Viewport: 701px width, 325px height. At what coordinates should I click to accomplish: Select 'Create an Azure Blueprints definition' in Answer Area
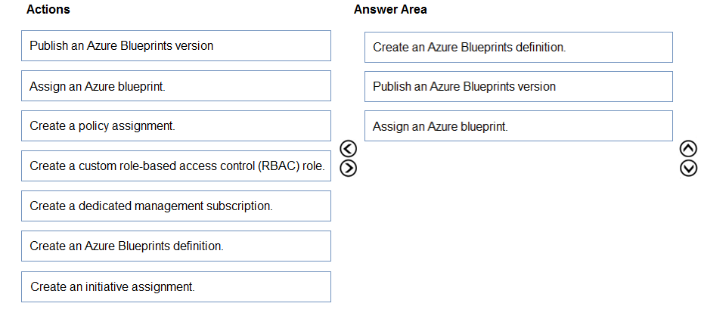(x=518, y=48)
